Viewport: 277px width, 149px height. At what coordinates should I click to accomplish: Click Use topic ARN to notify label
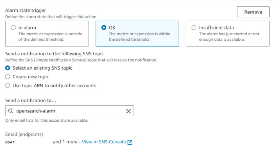pyautogui.click(x=55, y=86)
